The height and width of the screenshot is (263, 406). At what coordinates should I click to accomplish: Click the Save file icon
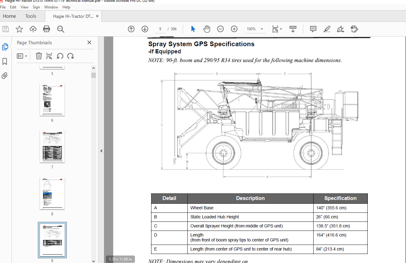pyautogui.click(x=6, y=29)
